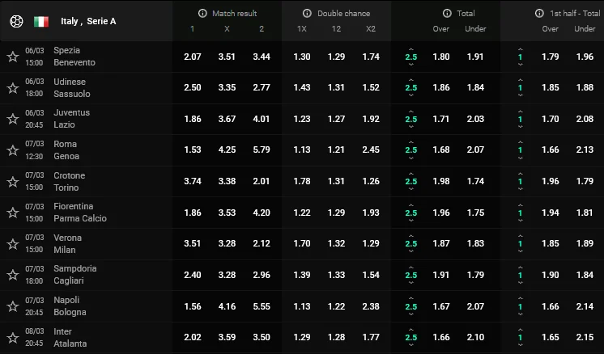Select the Match result column header
This screenshot has height=354, width=604.
(233, 14)
